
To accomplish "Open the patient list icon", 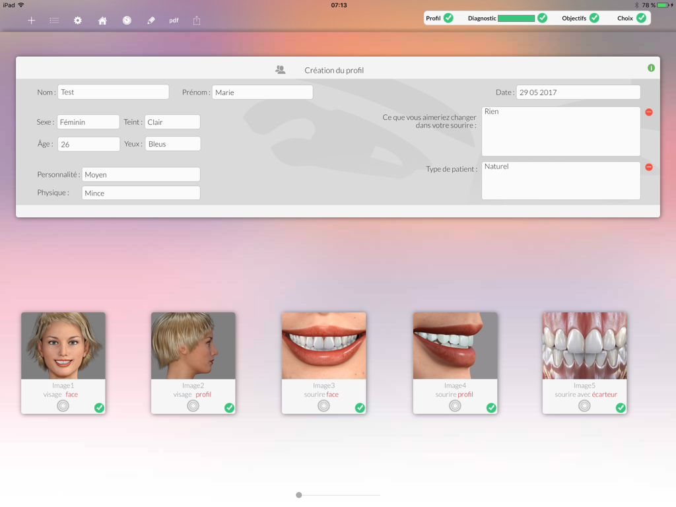I will coord(54,20).
